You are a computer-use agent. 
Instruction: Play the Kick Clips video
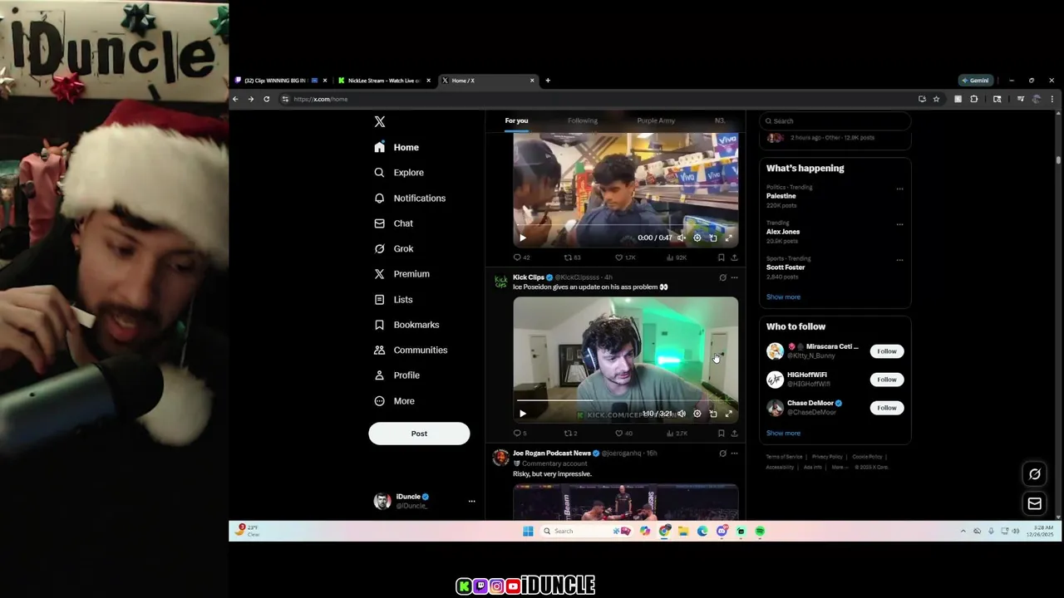[x=523, y=414]
